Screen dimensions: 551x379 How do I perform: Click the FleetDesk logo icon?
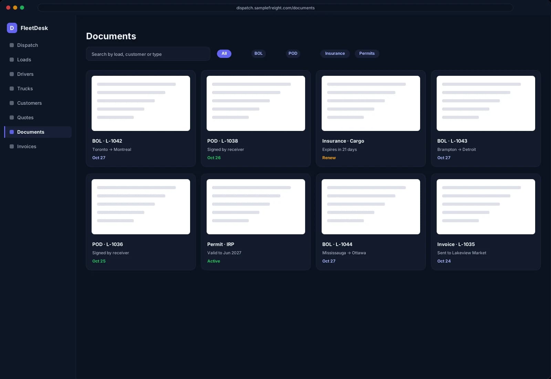coord(12,28)
